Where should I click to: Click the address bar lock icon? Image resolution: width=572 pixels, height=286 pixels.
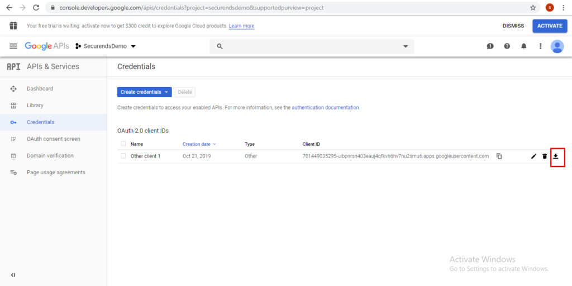[x=53, y=7]
